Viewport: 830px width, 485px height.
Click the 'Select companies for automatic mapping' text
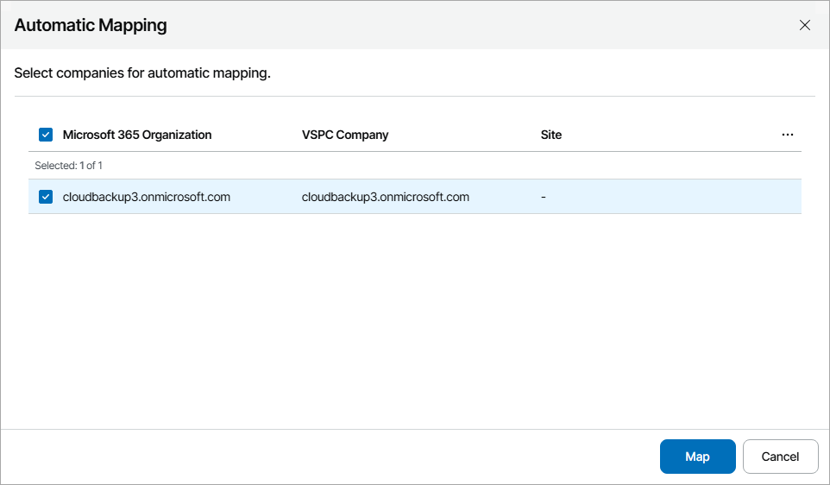point(142,73)
